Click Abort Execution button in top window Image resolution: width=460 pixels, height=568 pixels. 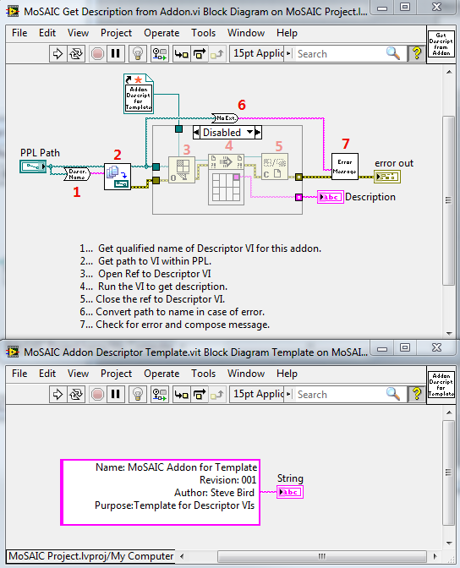[97, 54]
